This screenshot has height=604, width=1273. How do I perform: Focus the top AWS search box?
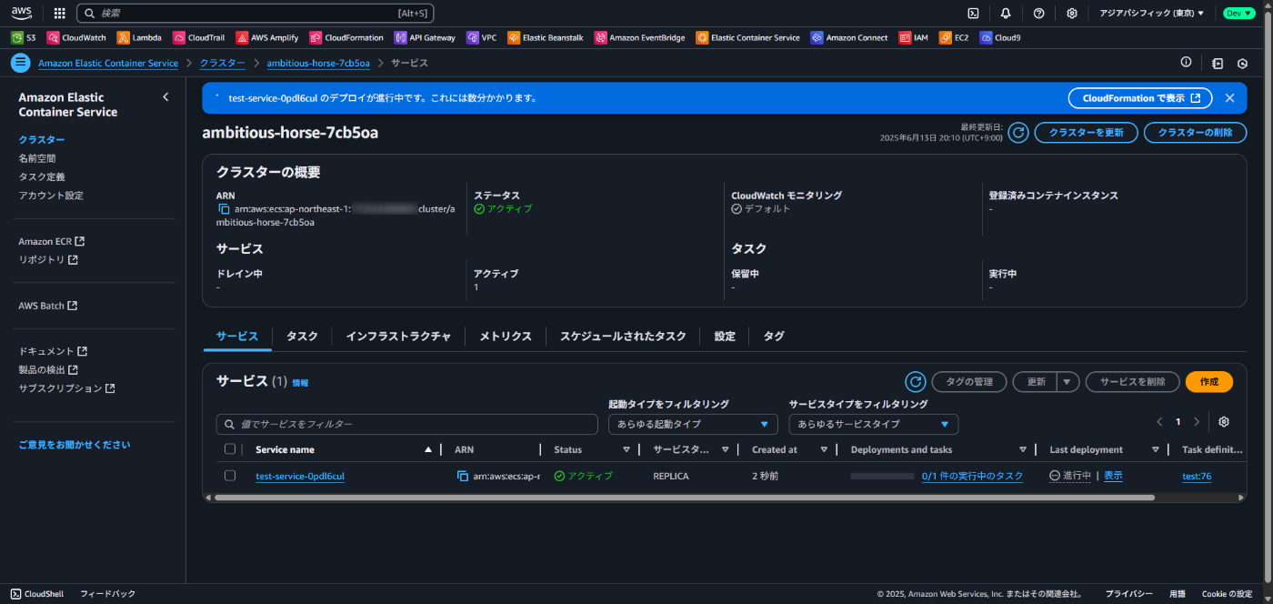(x=256, y=14)
